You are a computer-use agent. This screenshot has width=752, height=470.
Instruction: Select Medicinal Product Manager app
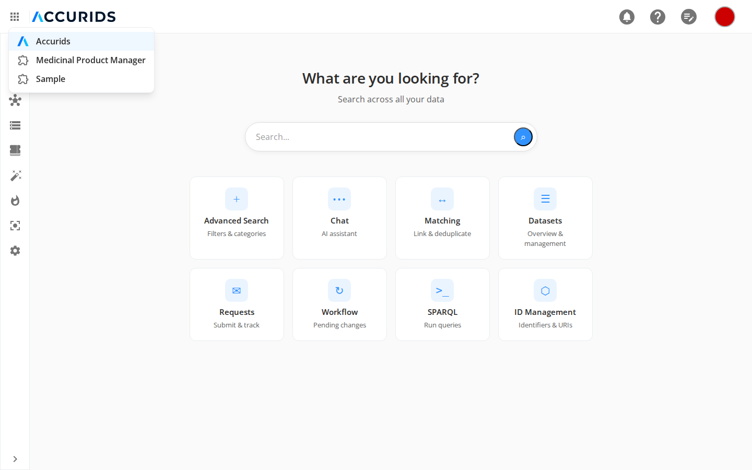coord(81,60)
